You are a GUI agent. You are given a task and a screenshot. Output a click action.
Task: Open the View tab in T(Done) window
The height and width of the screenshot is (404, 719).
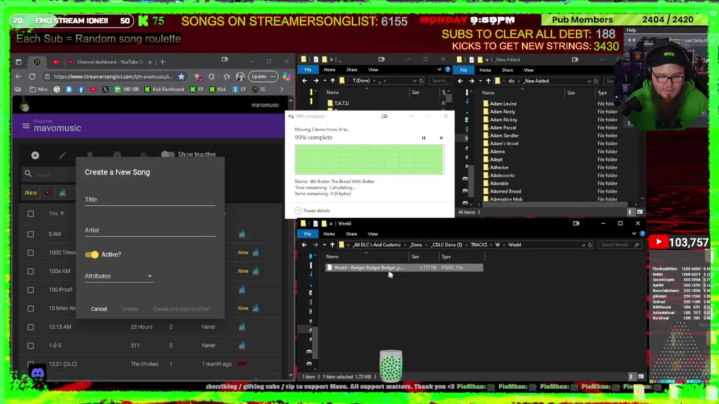[x=373, y=70]
